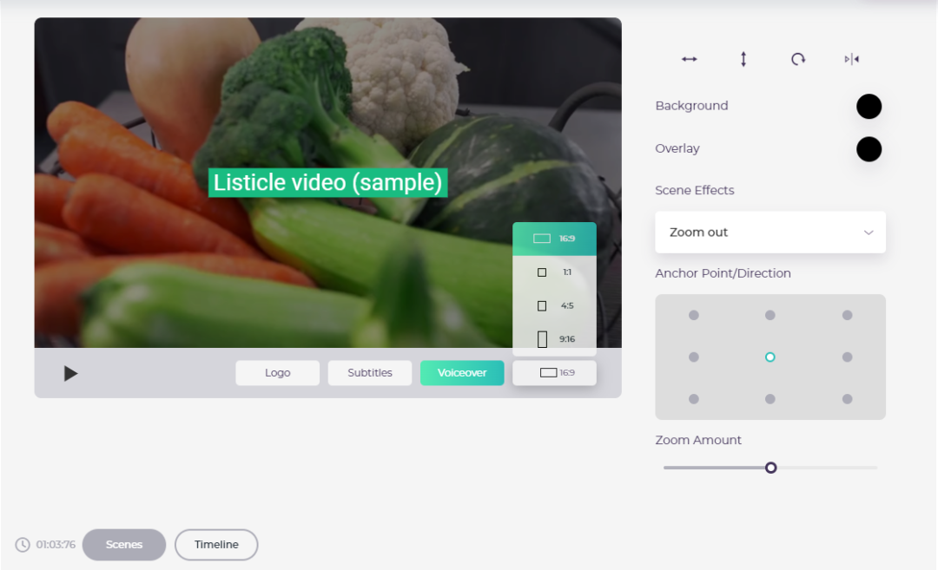Open the Zoom out scene effects dropdown
Image resolution: width=938 pixels, height=570 pixels.
click(x=770, y=233)
